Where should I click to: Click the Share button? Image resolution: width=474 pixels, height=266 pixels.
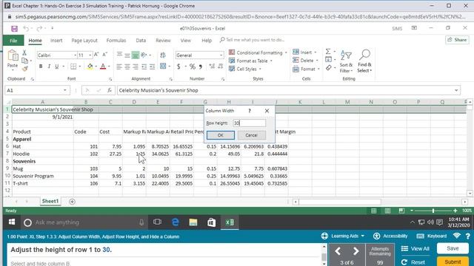click(457, 40)
